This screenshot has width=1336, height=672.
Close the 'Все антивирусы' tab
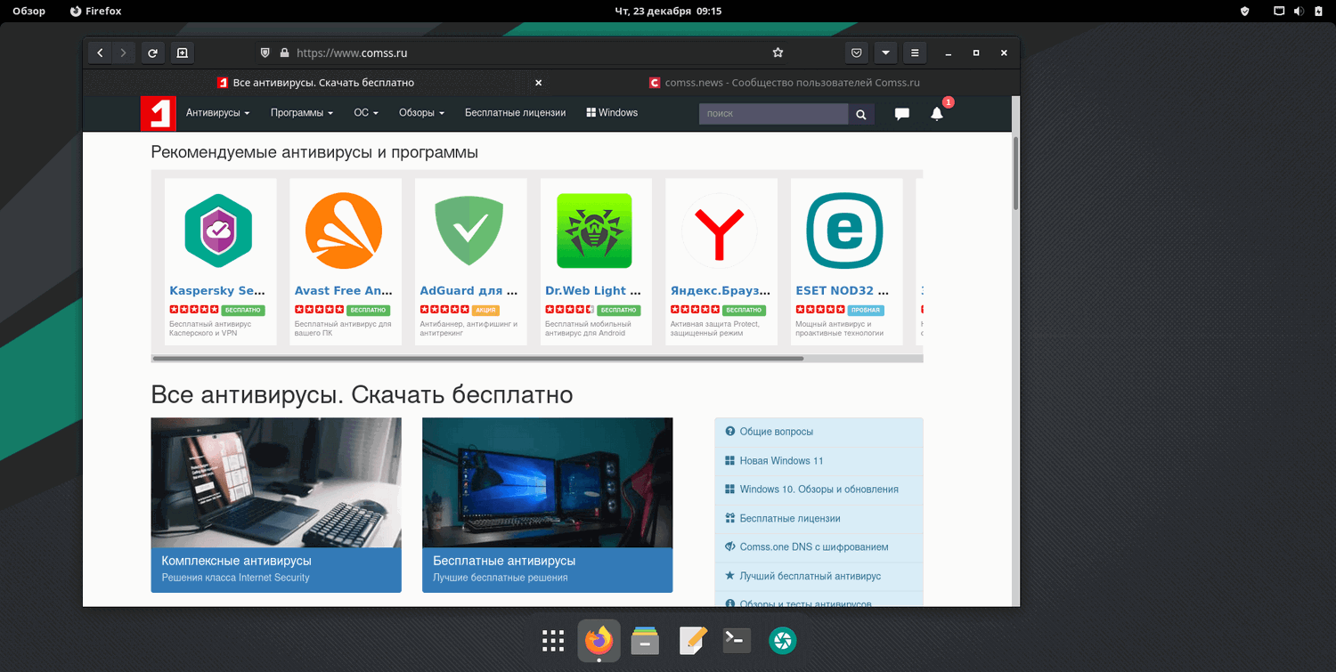(x=538, y=83)
